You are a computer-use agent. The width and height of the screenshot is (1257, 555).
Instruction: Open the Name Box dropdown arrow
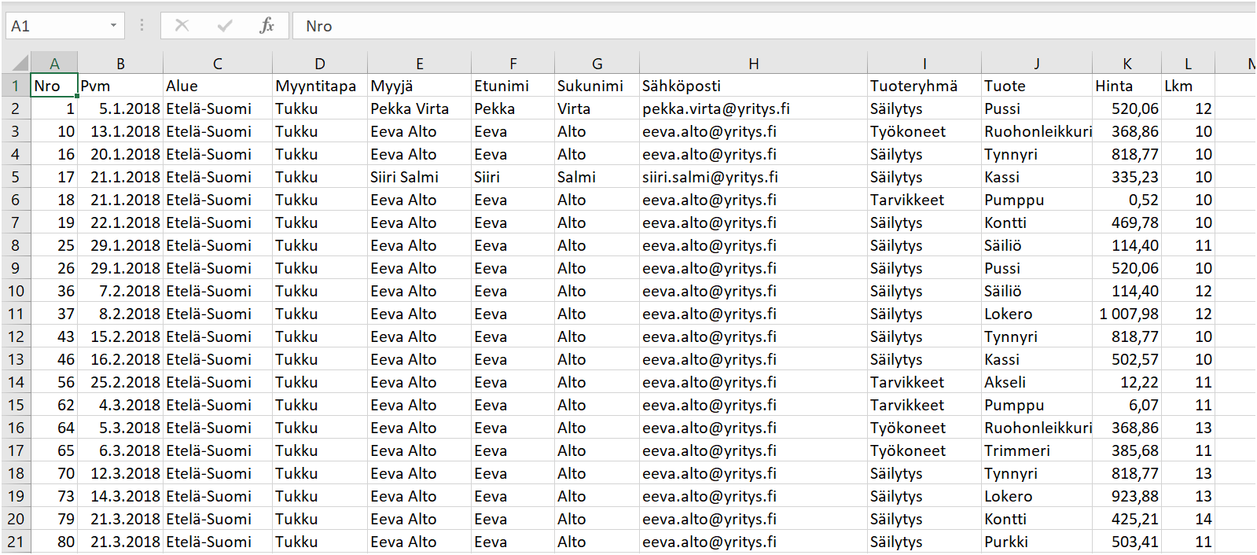point(113,26)
